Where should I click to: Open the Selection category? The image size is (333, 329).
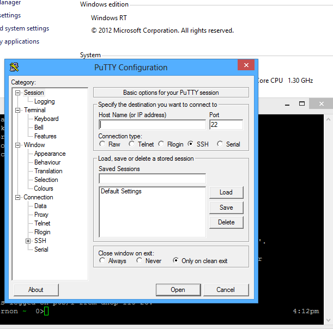tap(46, 180)
